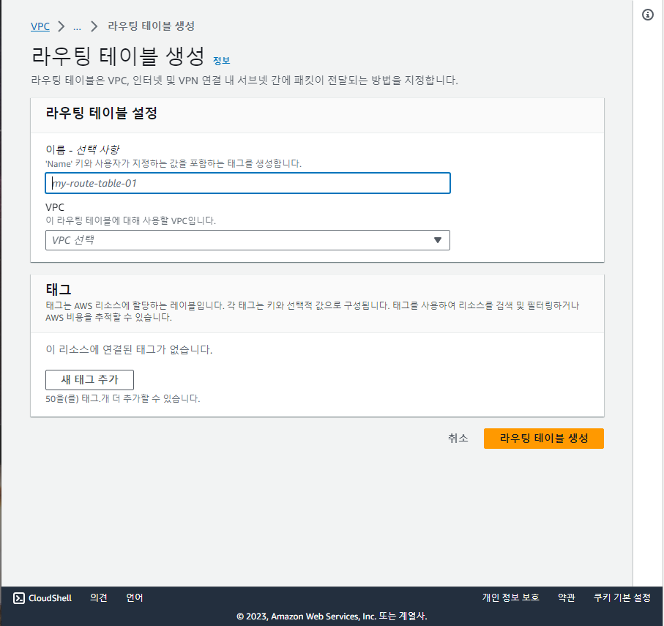The width and height of the screenshot is (664, 626).
Task: Click the 라우팅 테이블 설정 section heading
Action: tap(102, 113)
